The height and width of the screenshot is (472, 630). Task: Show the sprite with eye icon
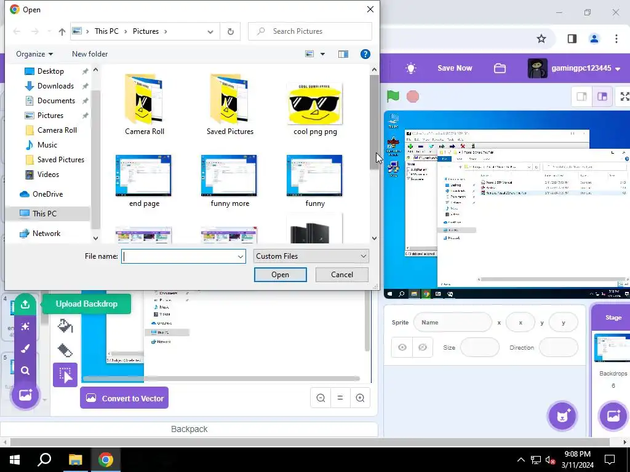tap(402, 348)
